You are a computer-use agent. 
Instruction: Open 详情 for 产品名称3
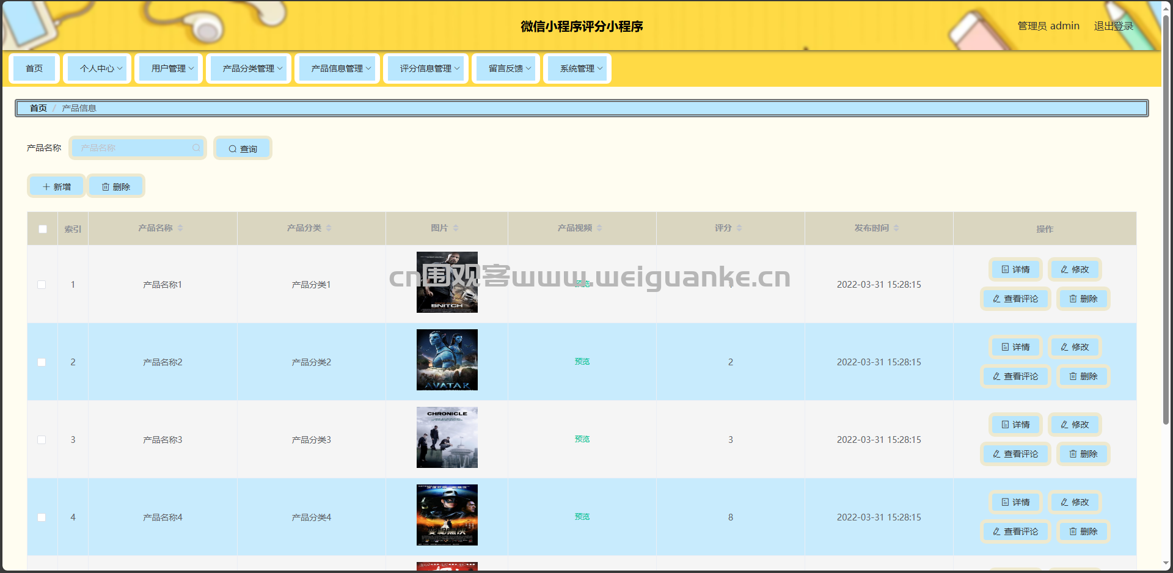point(1015,425)
